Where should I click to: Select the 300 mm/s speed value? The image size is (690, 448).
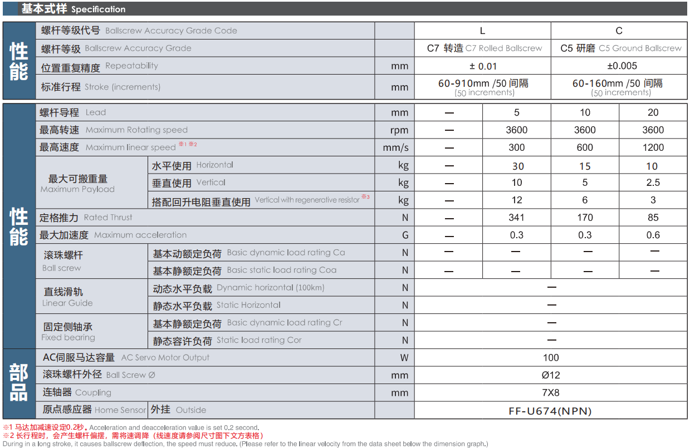(x=516, y=147)
